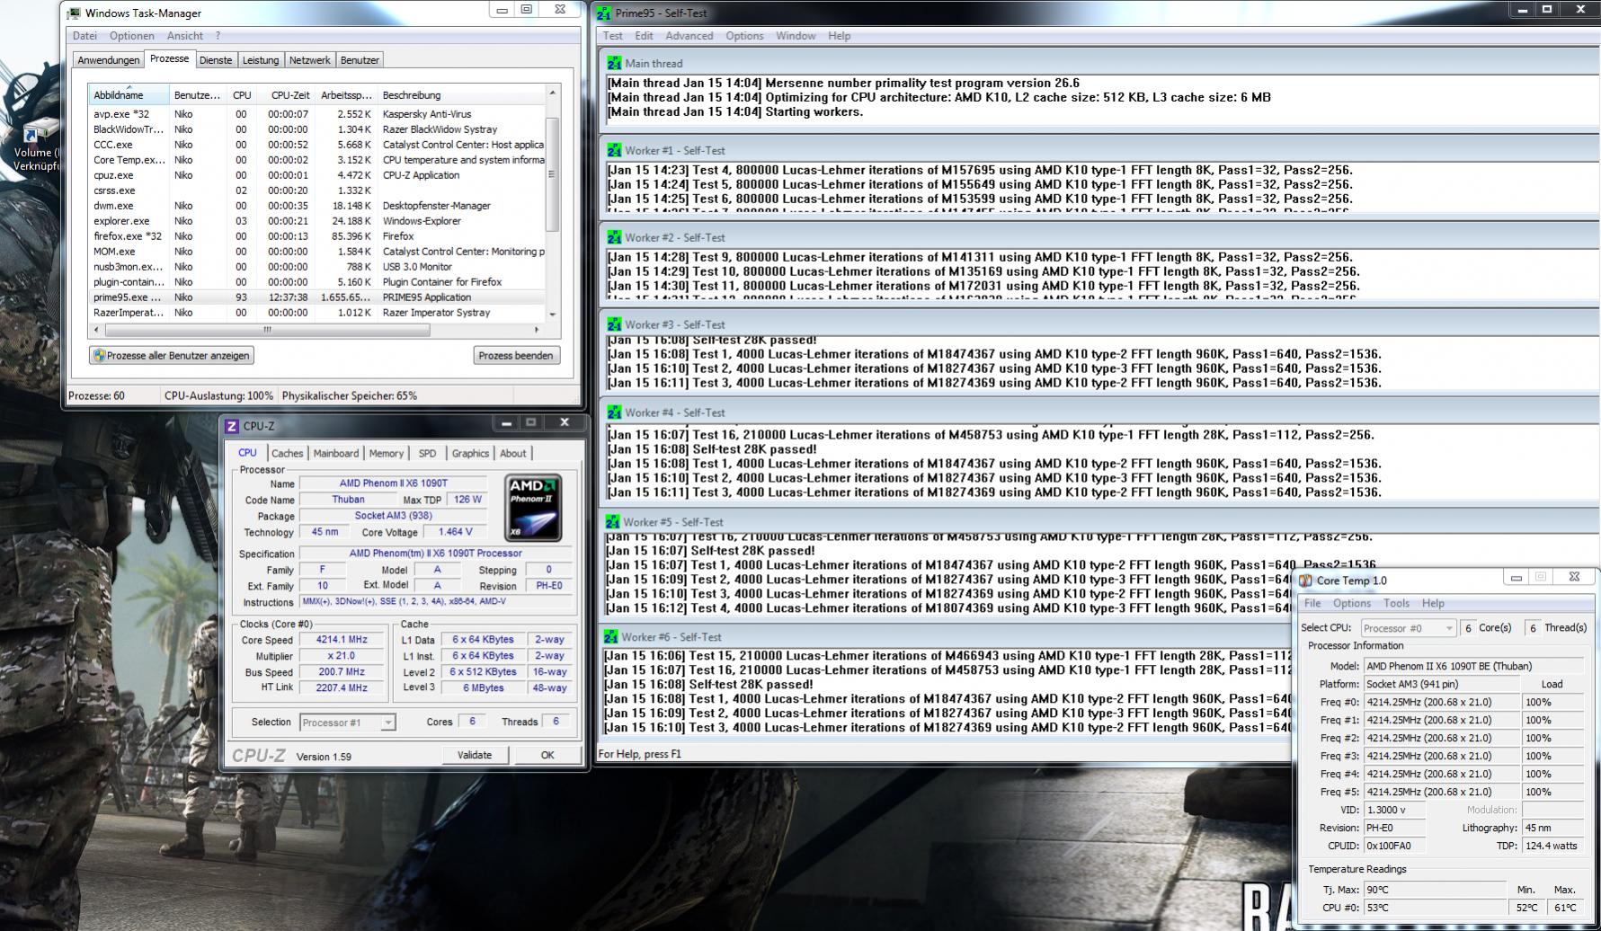Click the Core Voltage value 1.464 V
Screen dimensions: 1601x931
456,532
